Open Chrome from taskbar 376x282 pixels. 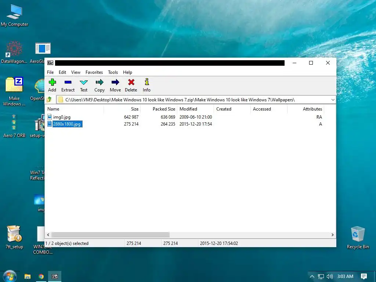pyautogui.click(x=41, y=276)
